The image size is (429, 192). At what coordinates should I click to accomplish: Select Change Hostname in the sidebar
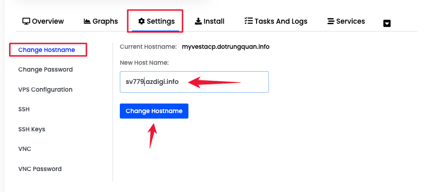[47, 50]
